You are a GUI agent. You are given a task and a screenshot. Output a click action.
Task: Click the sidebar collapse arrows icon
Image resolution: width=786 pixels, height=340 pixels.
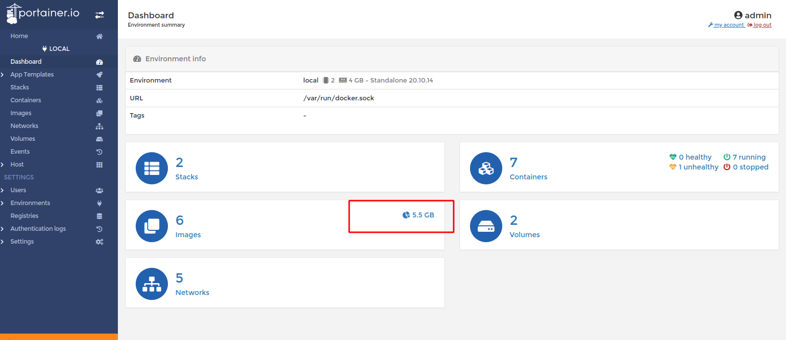point(100,15)
